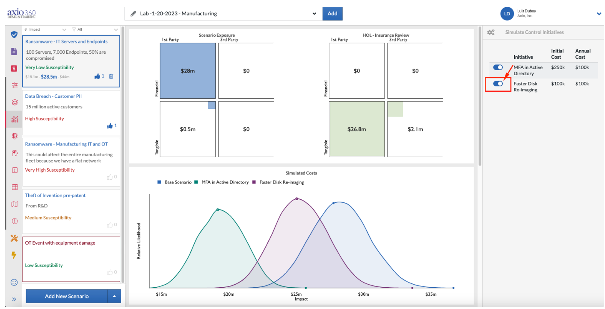The width and height of the screenshot is (605, 309).
Task: Select the Theft of Invention pre-patent scenario
Action: point(71,211)
